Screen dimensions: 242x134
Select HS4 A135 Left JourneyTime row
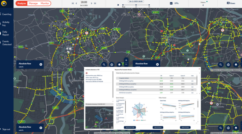(156, 93)
